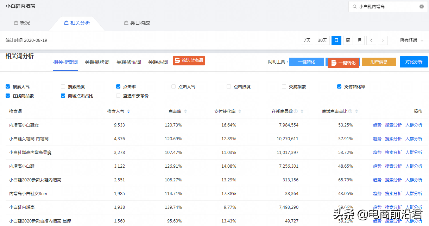Screen dimensions: 429x226
Task: Clear the search box with the × icon
Action: point(421,6)
